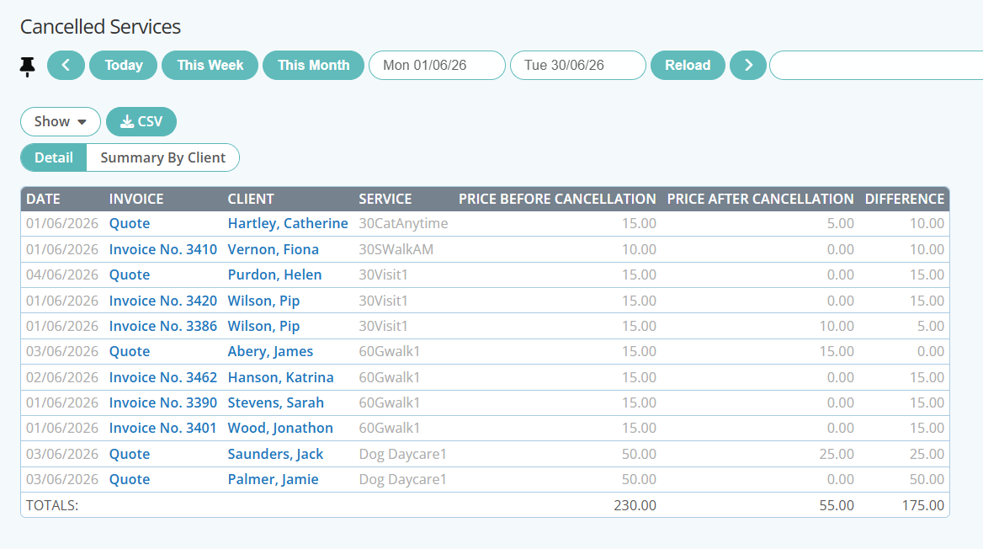Click the Cancelled Services heading
This screenshot has width=983, height=549.
click(x=100, y=27)
